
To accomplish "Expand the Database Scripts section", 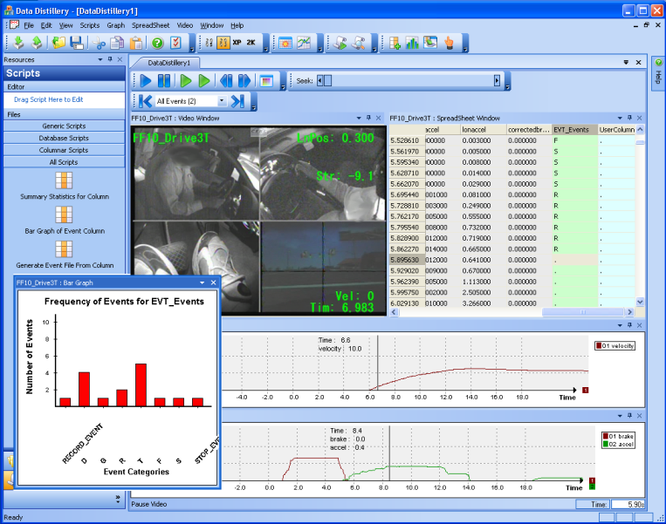I will tap(64, 138).
